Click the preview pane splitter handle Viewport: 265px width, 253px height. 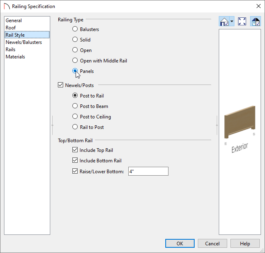(217, 125)
